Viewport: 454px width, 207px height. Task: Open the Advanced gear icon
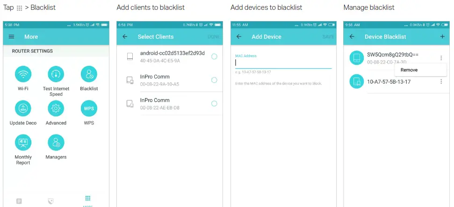pyautogui.click(x=56, y=108)
